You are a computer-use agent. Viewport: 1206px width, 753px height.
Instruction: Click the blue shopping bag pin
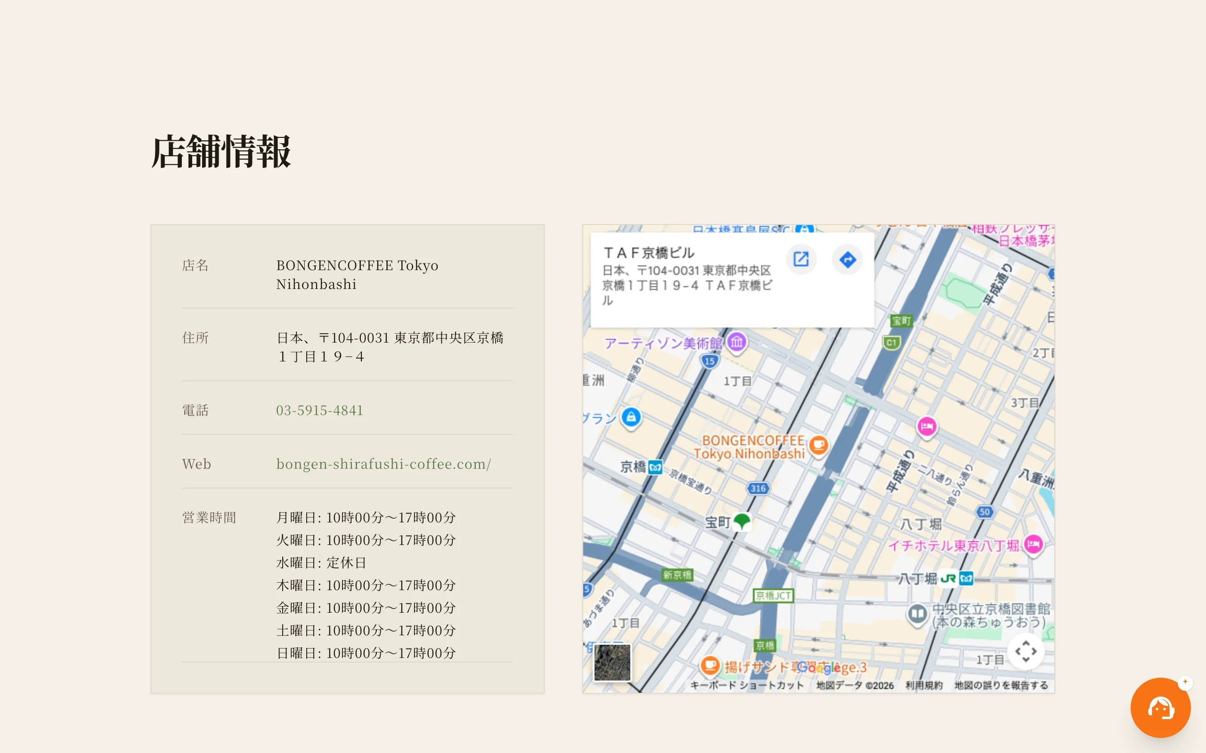point(631,418)
